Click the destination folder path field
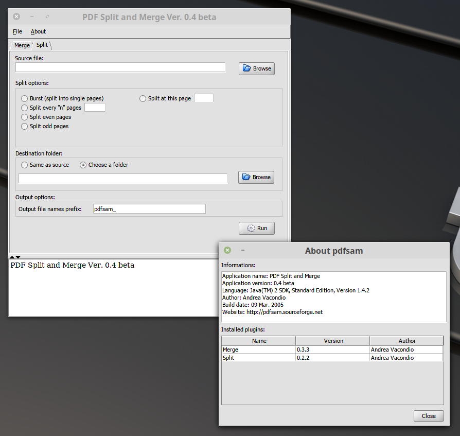The width and height of the screenshot is (460, 436). coord(123,179)
